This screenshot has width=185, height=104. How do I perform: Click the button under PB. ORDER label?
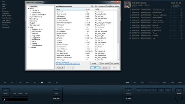tap(128, 101)
